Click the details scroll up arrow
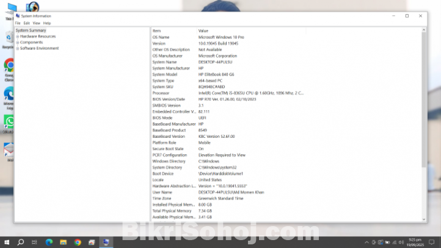 click(x=424, y=30)
